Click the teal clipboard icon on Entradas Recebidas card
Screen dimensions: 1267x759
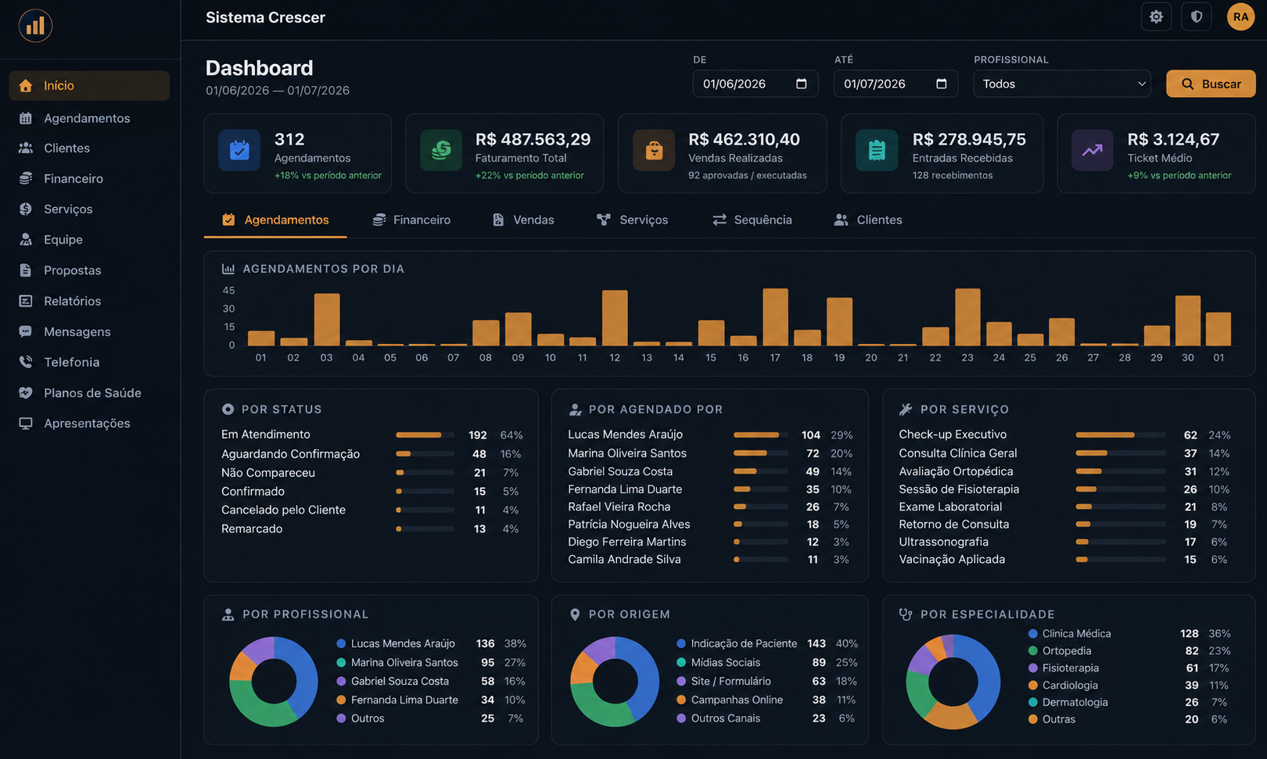(x=877, y=150)
